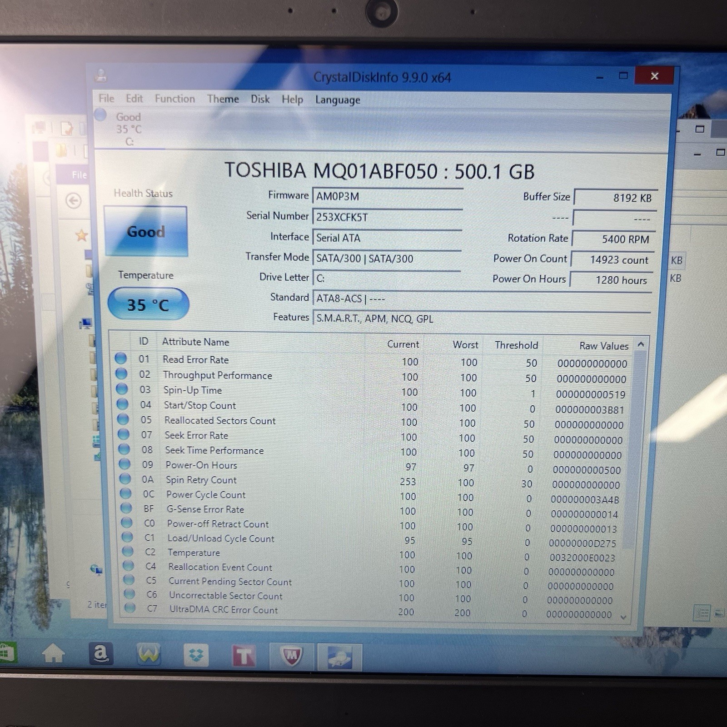Image resolution: width=727 pixels, height=727 pixels.
Task: Click the status icon of Reallocated Sectors Count
Action: pyautogui.click(x=123, y=419)
